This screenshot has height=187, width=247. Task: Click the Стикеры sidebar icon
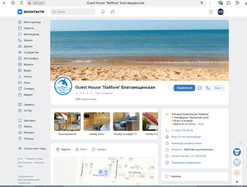[x=20, y=88]
